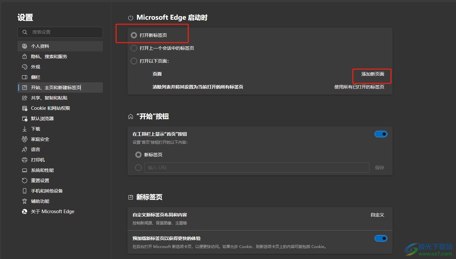The height and width of the screenshot is (259, 456).
Task: Click the 语言 language icon
Action: tap(25, 150)
